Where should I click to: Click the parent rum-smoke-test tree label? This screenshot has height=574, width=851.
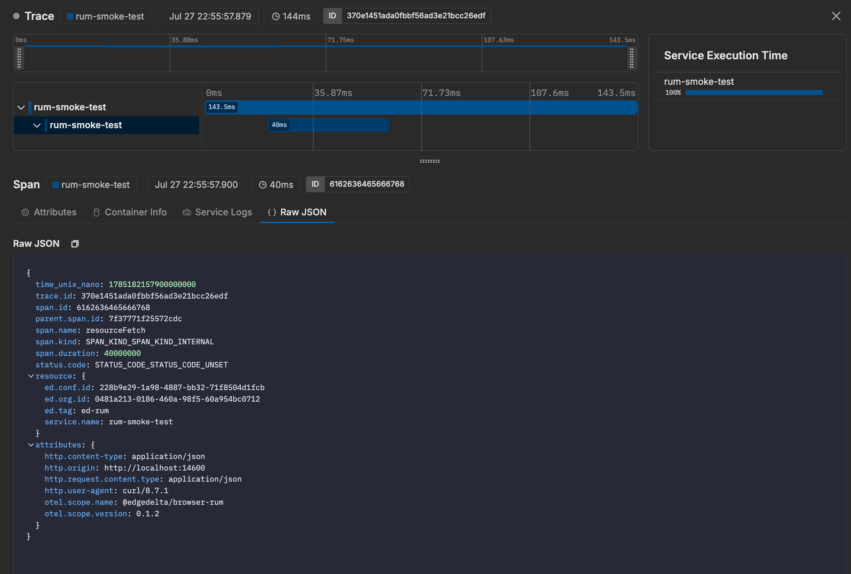pyautogui.click(x=70, y=107)
